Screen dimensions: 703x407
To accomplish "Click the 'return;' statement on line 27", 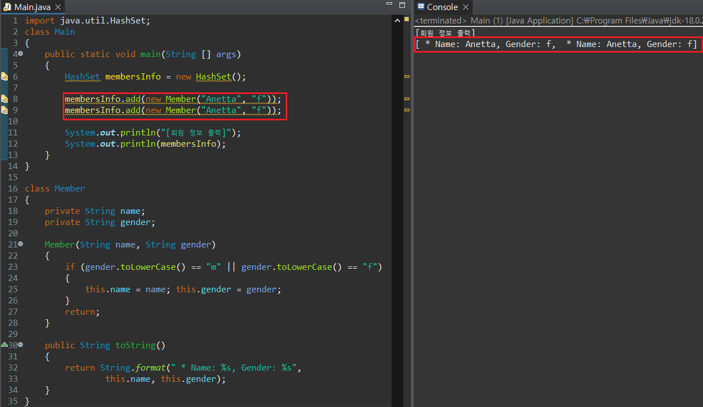I will (x=82, y=312).
